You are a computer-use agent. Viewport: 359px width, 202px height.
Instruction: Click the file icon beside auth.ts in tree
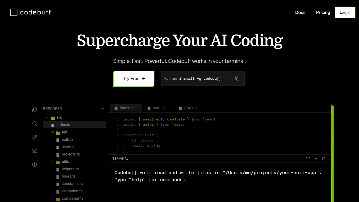[x=58, y=140]
